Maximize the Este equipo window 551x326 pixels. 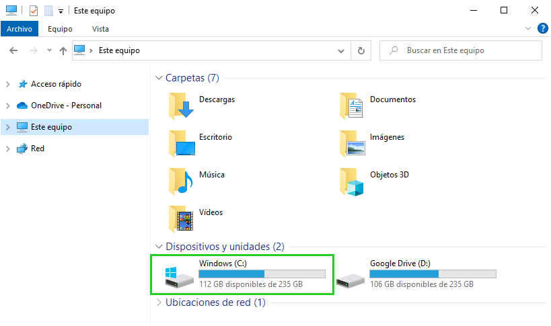click(503, 11)
